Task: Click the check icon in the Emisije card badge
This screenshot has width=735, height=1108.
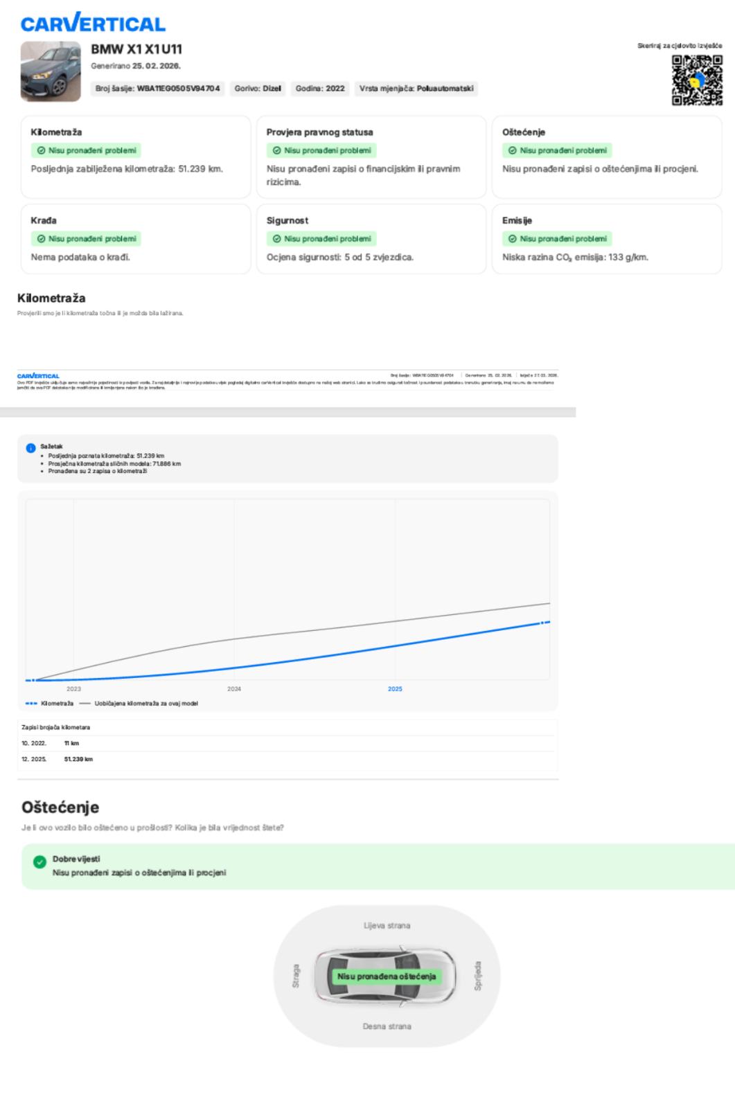Action: [513, 239]
